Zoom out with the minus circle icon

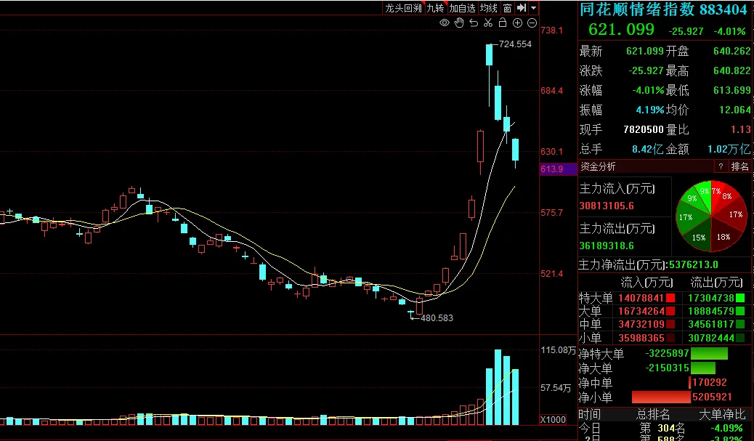532,23
